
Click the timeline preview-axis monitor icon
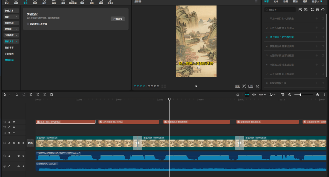(x=283, y=95)
